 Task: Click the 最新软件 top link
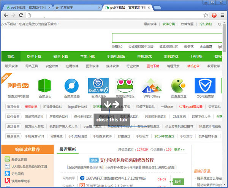click(x=150, y=24)
